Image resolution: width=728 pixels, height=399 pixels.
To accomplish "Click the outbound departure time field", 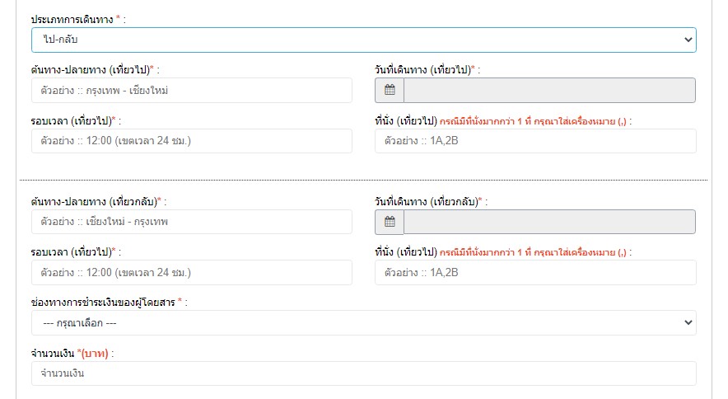I will [x=192, y=141].
